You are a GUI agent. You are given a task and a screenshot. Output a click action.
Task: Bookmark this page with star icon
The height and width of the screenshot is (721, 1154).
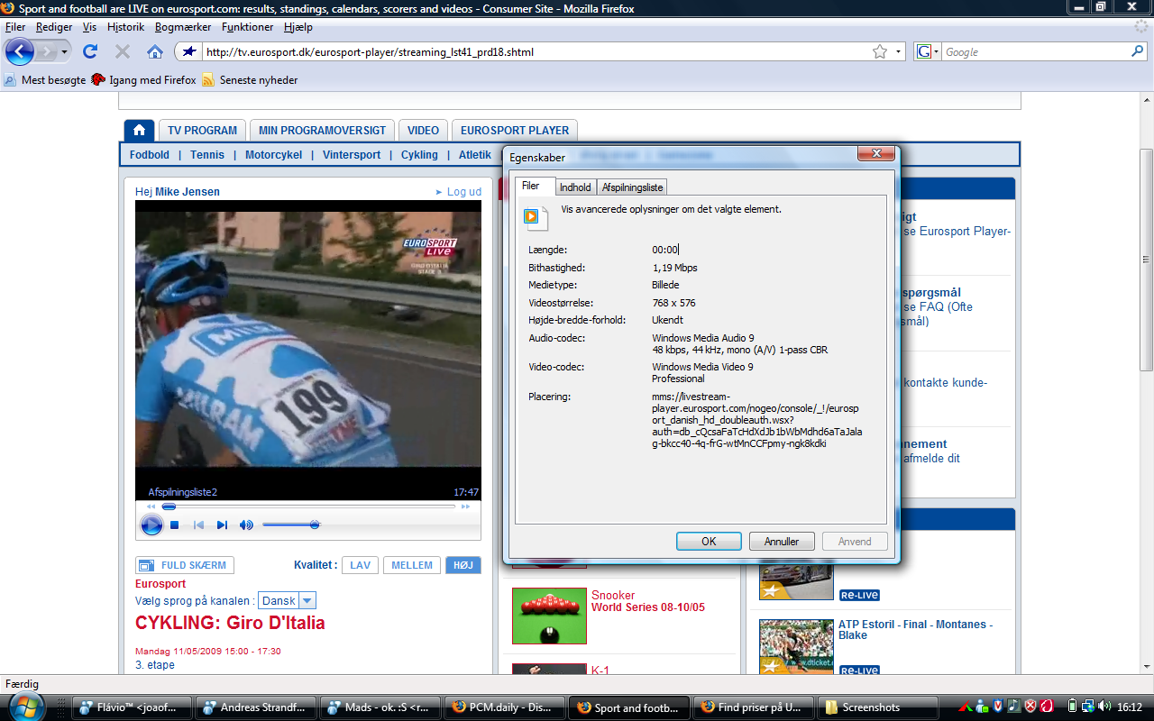880,52
